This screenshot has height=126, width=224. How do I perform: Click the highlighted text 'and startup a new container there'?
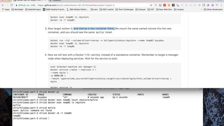tap(94, 29)
